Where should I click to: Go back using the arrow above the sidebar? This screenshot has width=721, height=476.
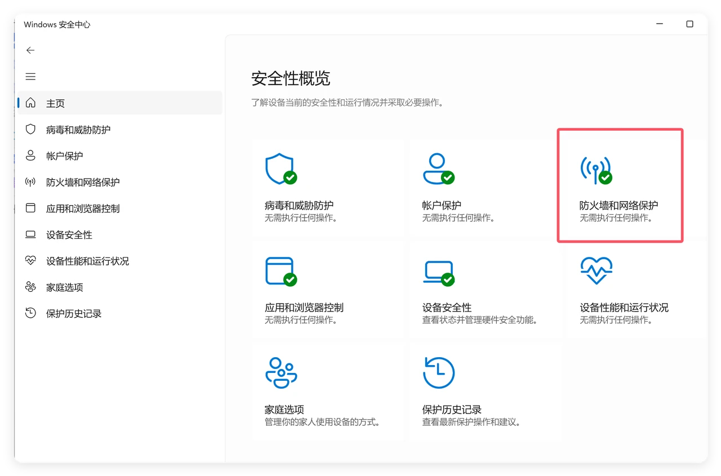click(30, 50)
